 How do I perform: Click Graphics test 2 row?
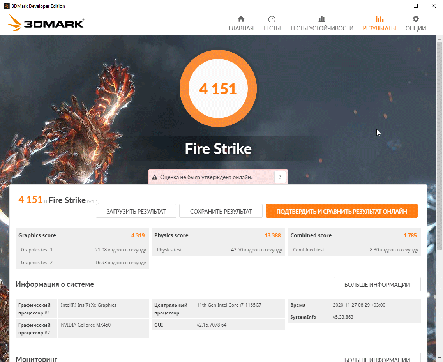pos(82,262)
